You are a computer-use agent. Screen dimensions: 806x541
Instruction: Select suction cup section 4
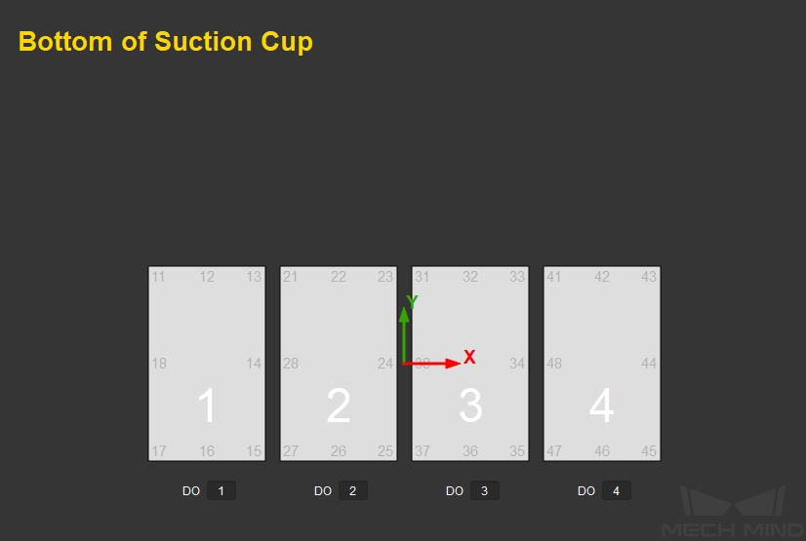601,364
